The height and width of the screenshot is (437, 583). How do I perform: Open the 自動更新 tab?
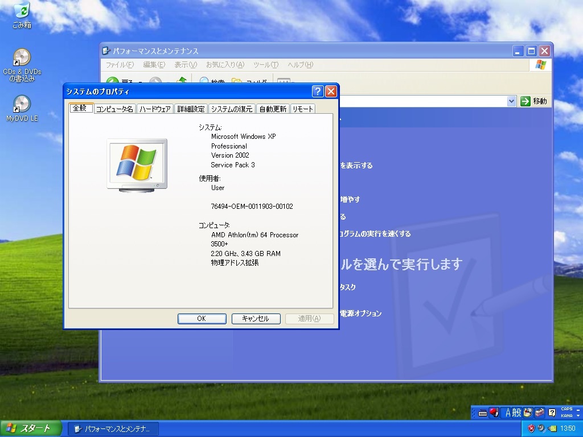273,109
